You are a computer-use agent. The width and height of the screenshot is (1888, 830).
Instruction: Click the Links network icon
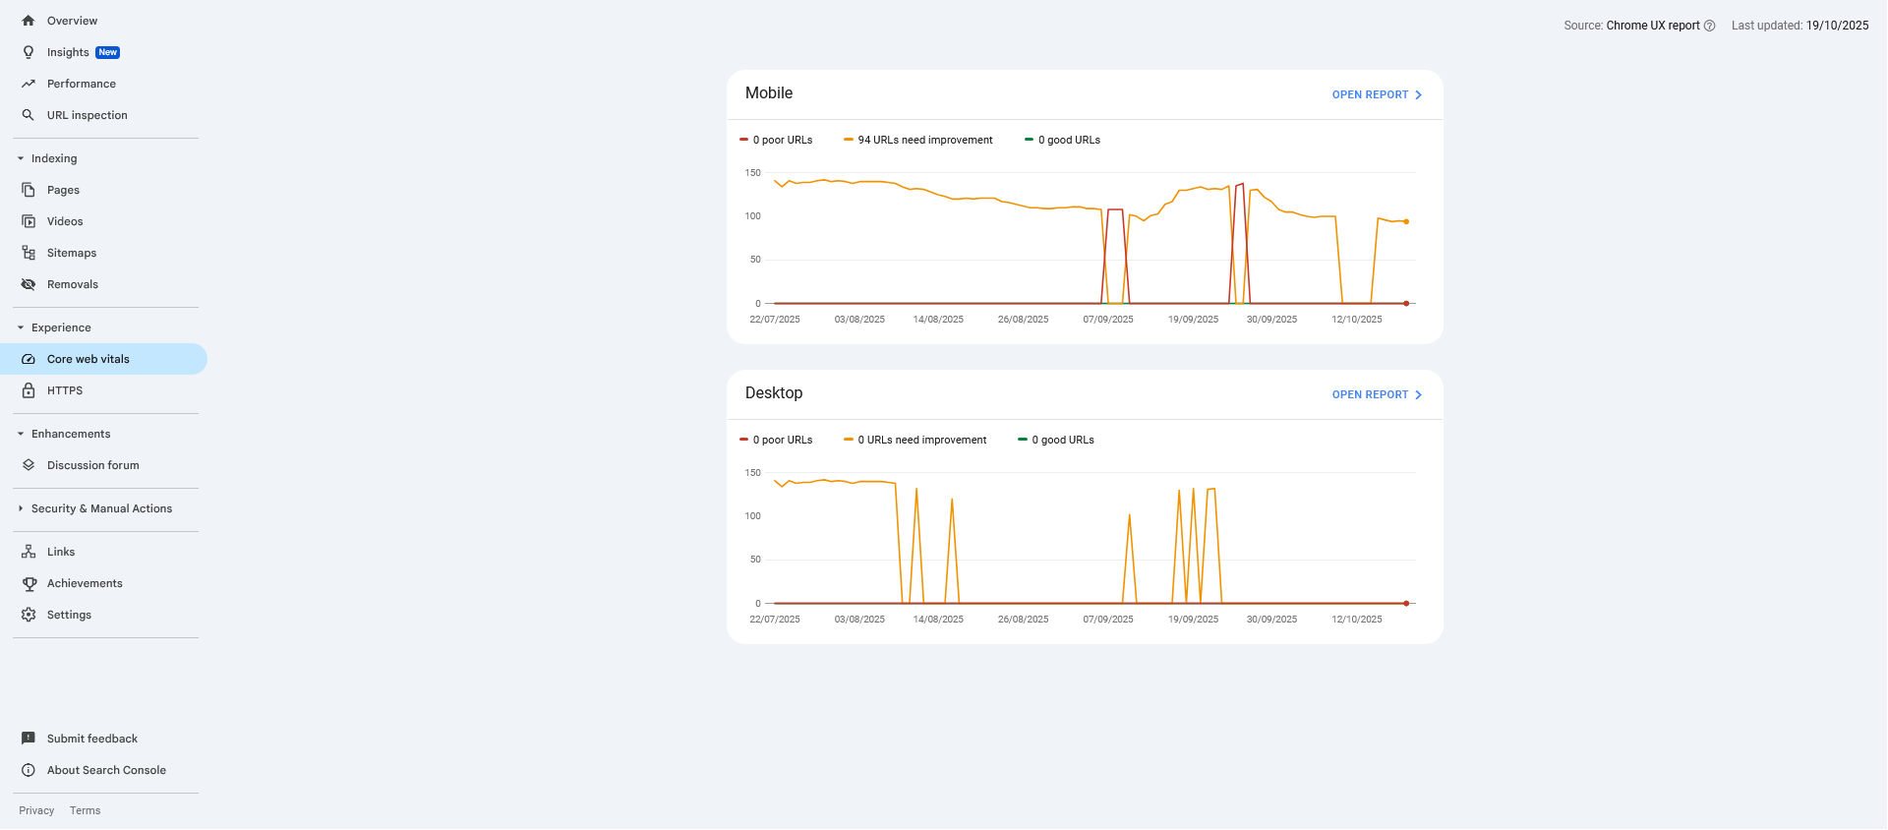(29, 552)
